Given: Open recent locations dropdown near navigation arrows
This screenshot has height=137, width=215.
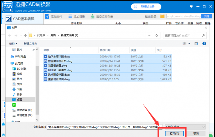Looking at the screenshot, I should point(21,35).
